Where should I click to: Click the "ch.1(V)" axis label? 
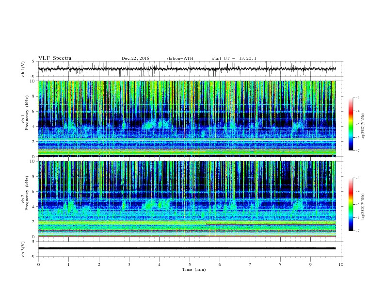[23, 69]
